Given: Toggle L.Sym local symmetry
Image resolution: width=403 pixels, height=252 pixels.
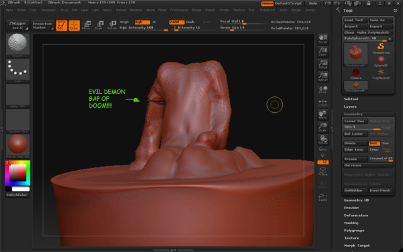Looking at the screenshot, I should 323,103.
